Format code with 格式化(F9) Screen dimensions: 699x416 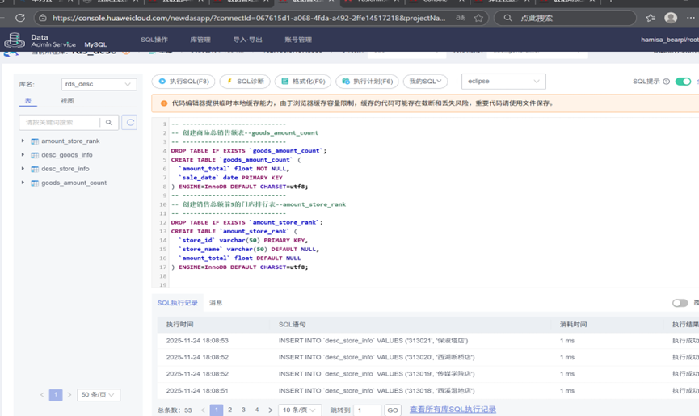click(303, 82)
